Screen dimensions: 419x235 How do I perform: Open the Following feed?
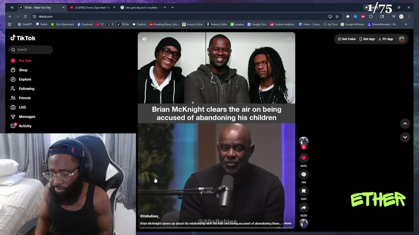click(x=22, y=89)
